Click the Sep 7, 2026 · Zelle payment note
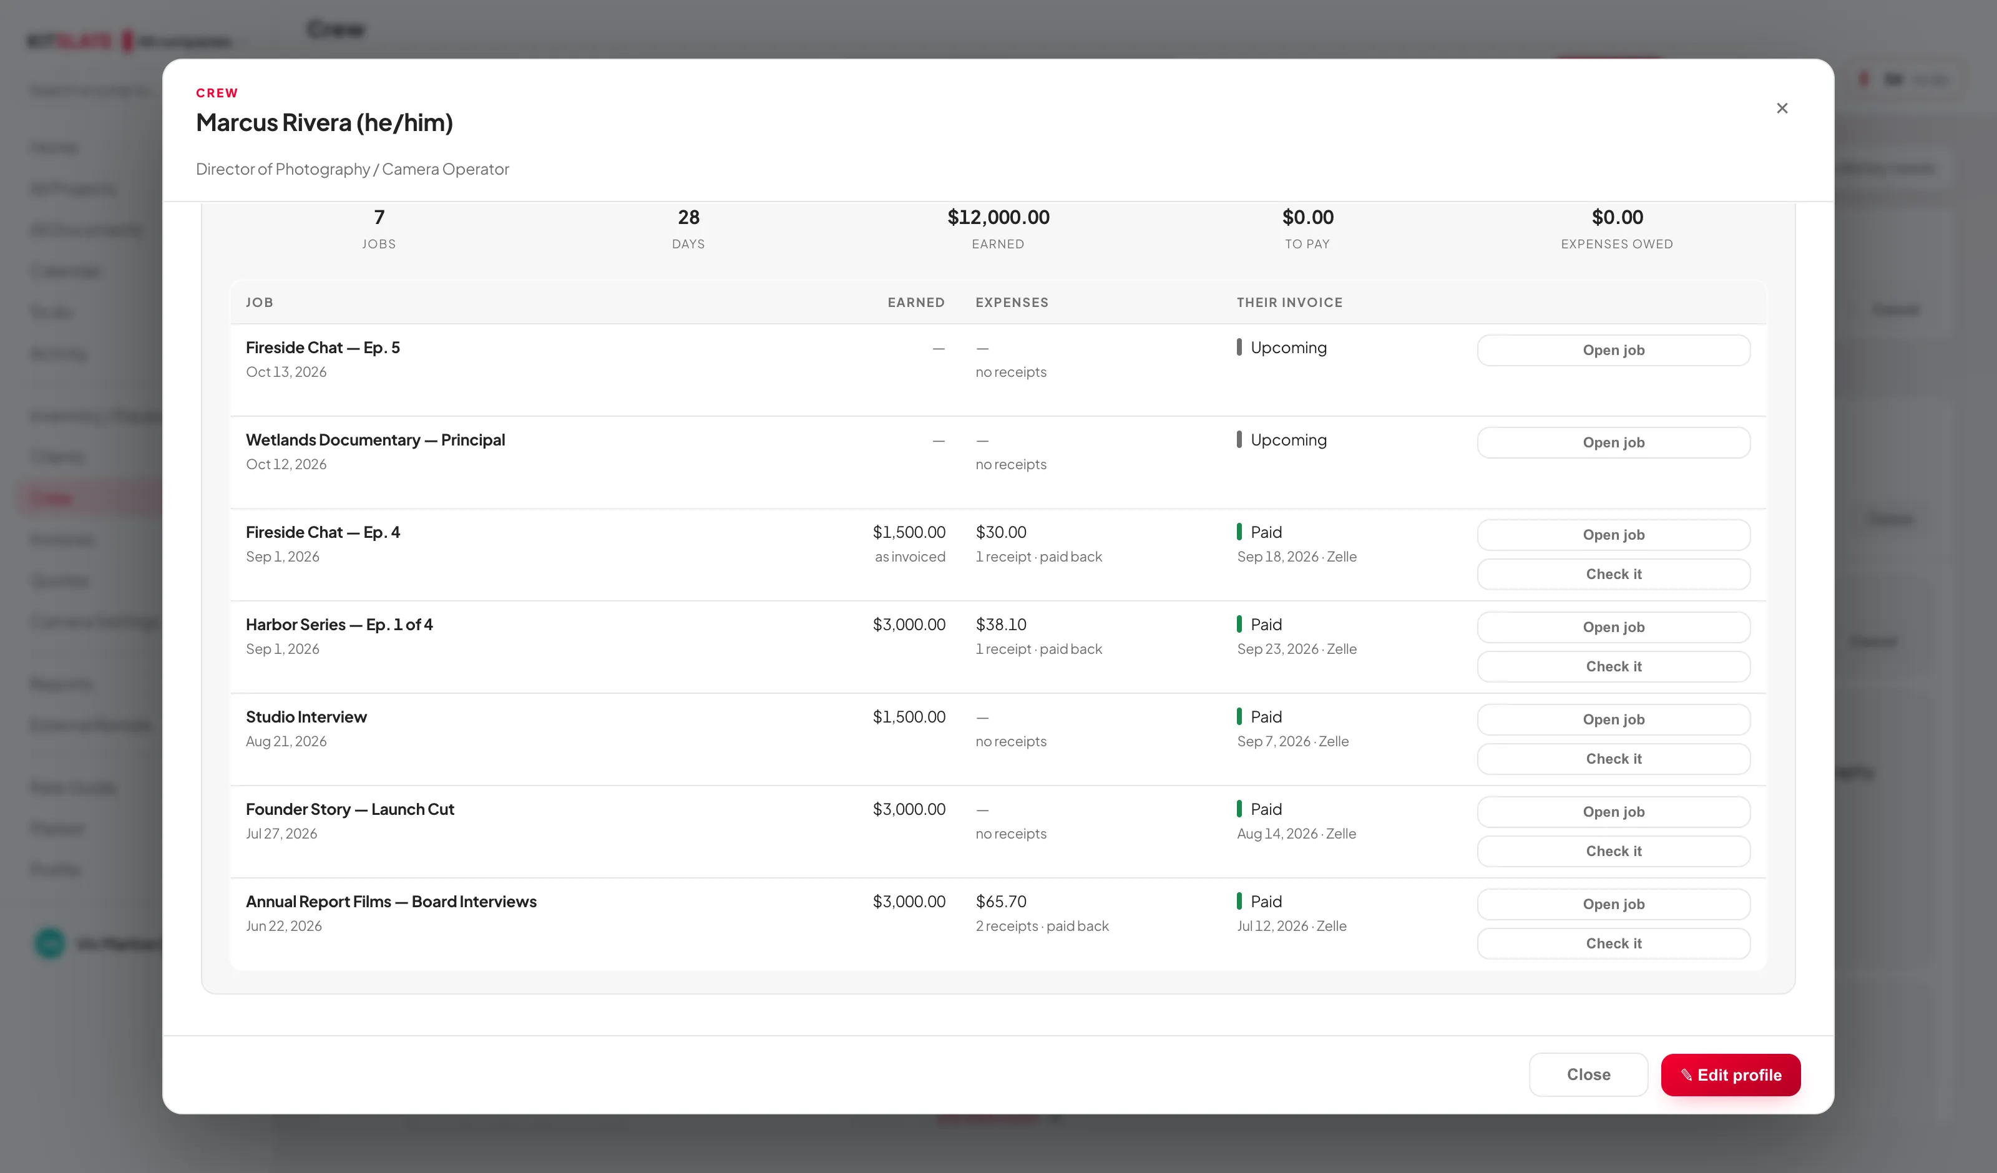1997x1173 pixels. pyautogui.click(x=1292, y=741)
